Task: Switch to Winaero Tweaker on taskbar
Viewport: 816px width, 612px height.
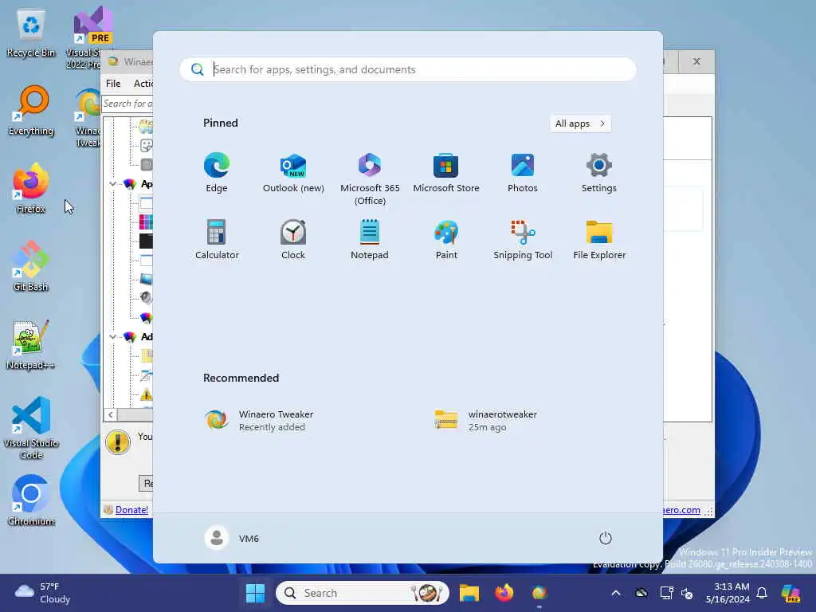Action: [x=539, y=593]
